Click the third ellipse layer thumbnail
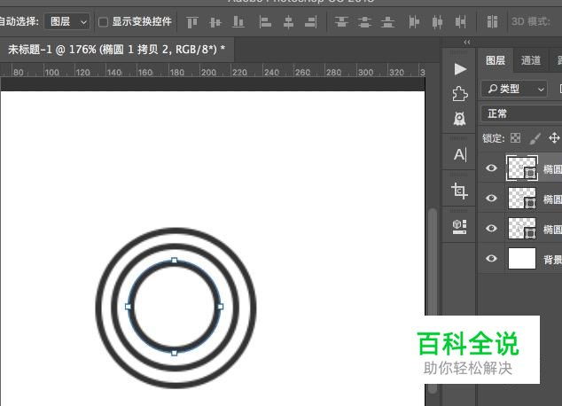 click(x=522, y=228)
